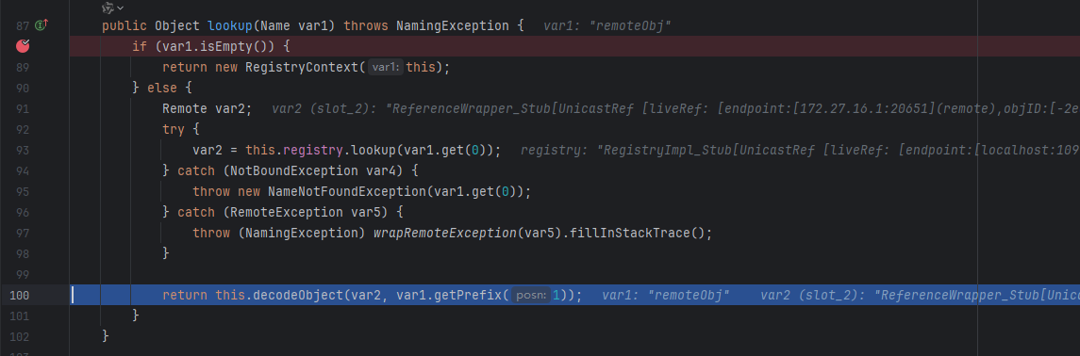Click the 'var1:' parameter hint in RegistryContext call
Screen dimensions: 1080x356
coord(387,68)
